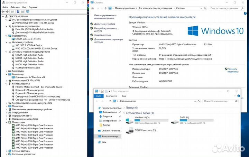Select Стандартный OpenHCD USB хост-контроллер

pos(38,96)
